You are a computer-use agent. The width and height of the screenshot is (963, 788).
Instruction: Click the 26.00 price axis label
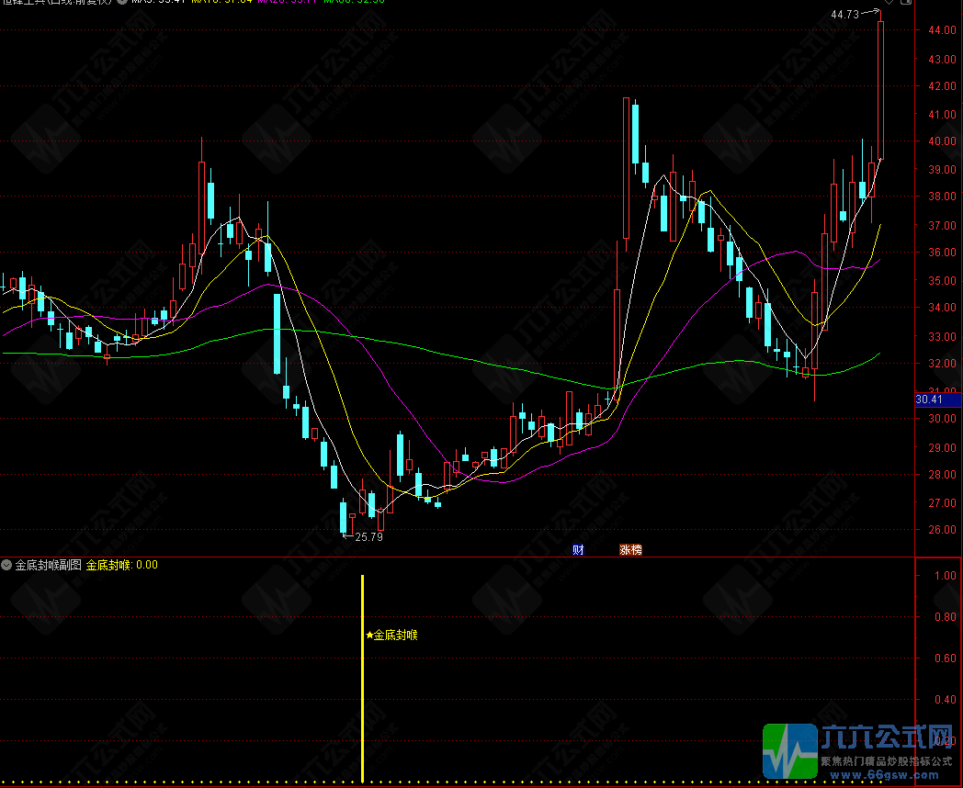pos(943,530)
